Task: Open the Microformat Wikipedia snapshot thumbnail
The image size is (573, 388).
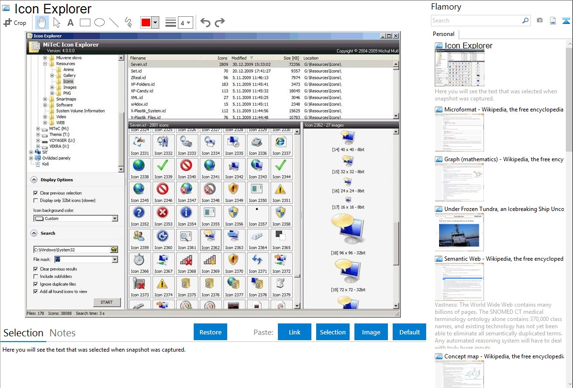Action: point(459,133)
